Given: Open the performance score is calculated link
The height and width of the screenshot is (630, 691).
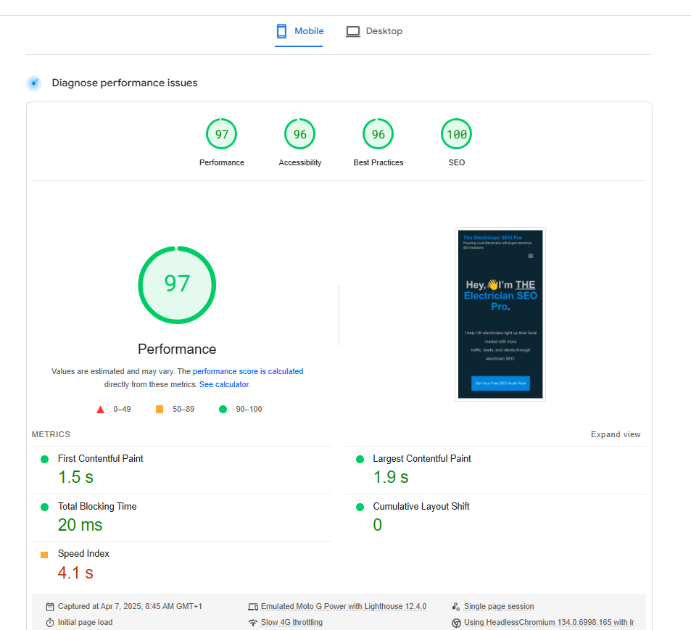Looking at the screenshot, I should (x=248, y=371).
